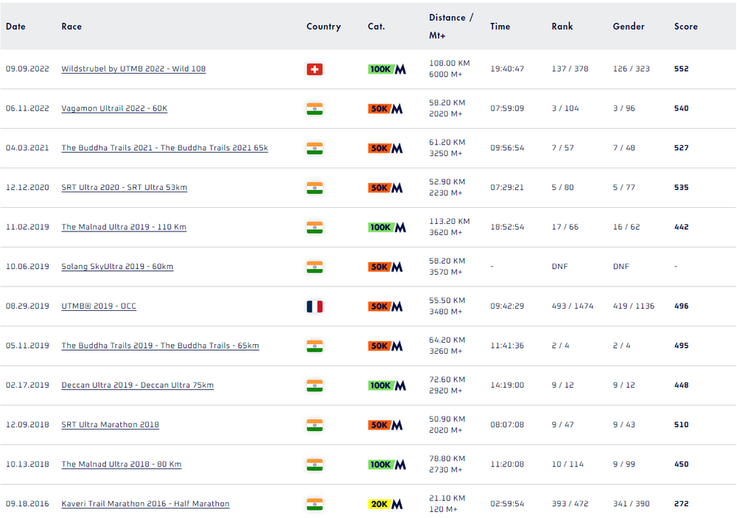Image resolution: width=737 pixels, height=518 pixels.
Task: Click the Swiss flag icon for Wildstrubel race
Action: coord(315,69)
